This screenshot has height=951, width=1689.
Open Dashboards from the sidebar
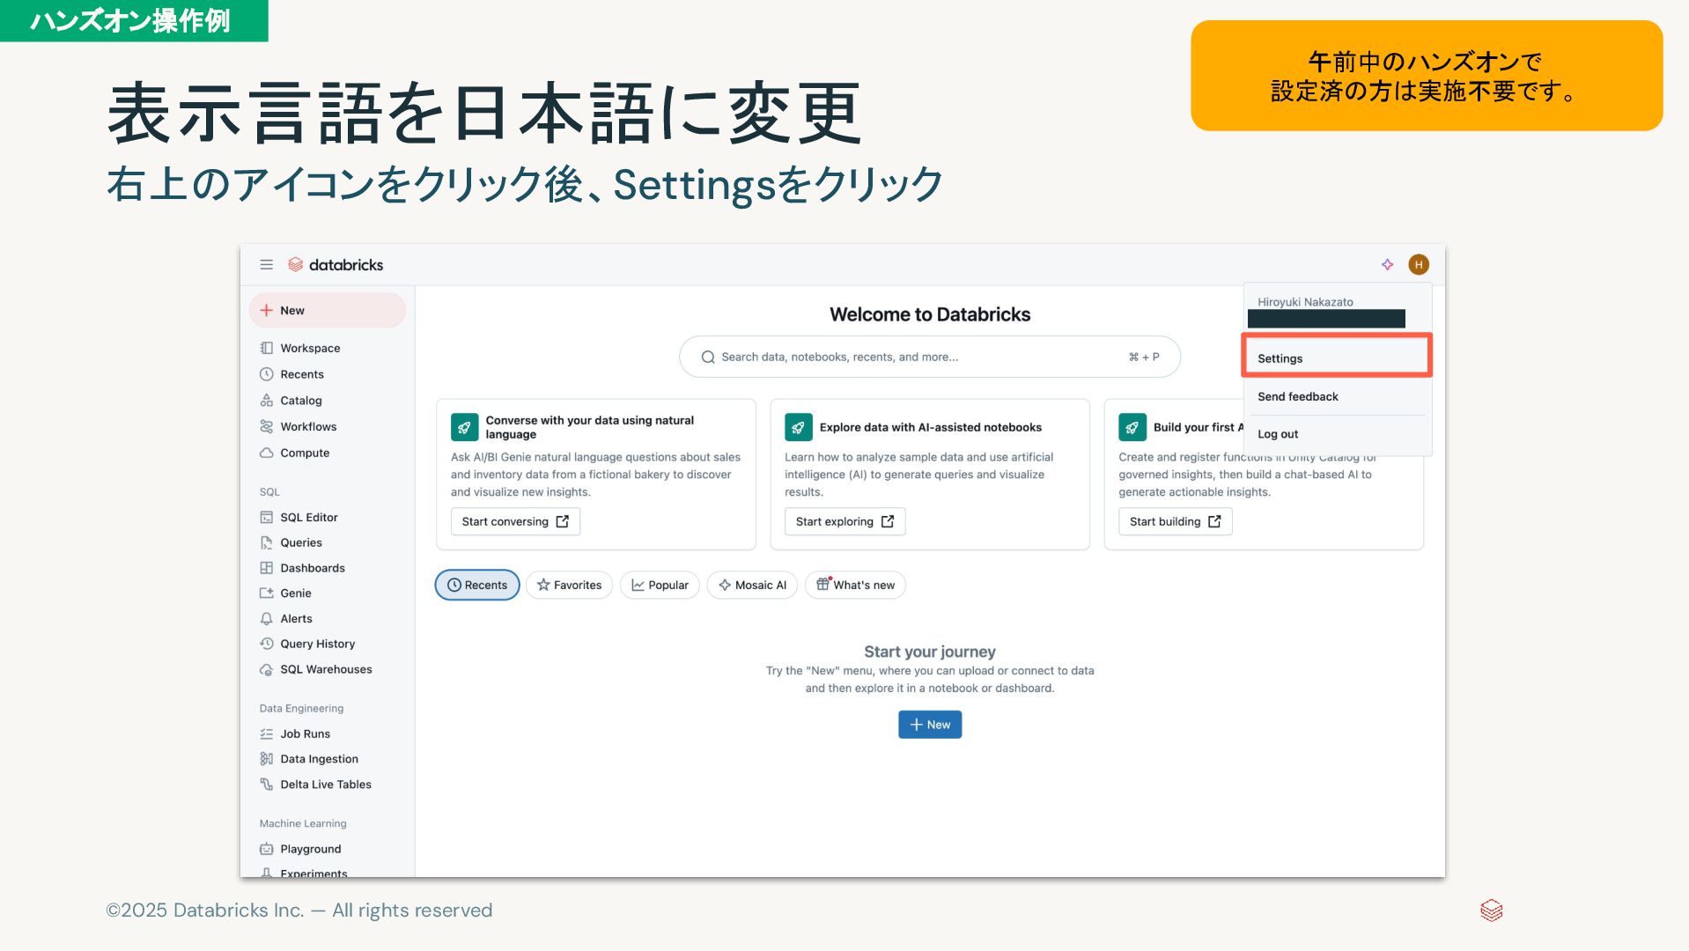[x=313, y=569]
